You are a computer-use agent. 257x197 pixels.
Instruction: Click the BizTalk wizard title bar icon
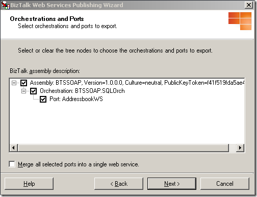tap(6, 5)
